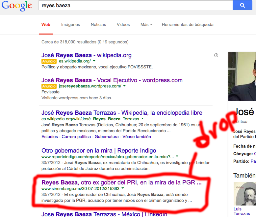Open the Wikipedia, la enciclopedia libre result
Viewport: 256px width, 217px height.
(122, 113)
